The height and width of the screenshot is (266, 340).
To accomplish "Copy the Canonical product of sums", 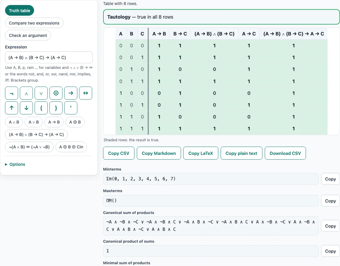I will tap(330, 251).
